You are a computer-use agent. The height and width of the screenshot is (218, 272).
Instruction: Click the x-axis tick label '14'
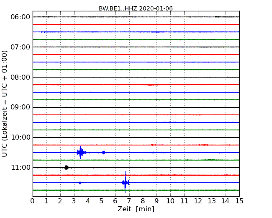226,201
